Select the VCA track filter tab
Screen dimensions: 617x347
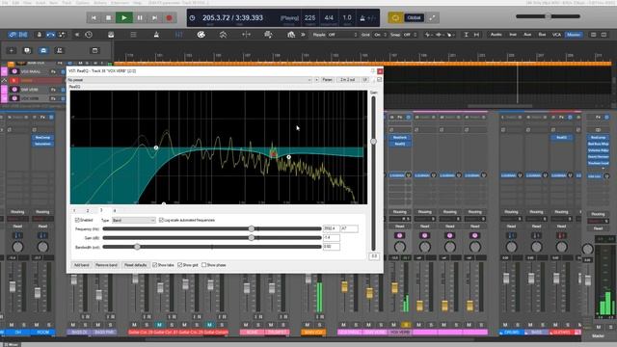[556, 35]
